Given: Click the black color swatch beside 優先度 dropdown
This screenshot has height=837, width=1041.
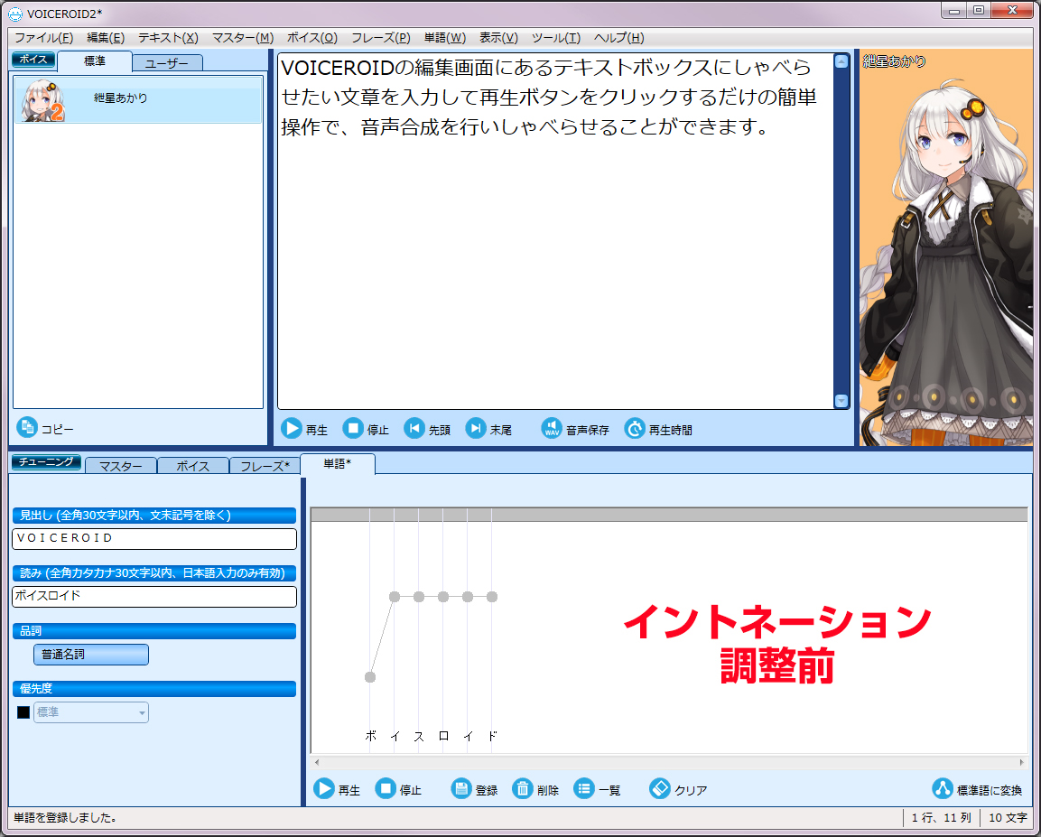Looking at the screenshot, I should click(23, 712).
